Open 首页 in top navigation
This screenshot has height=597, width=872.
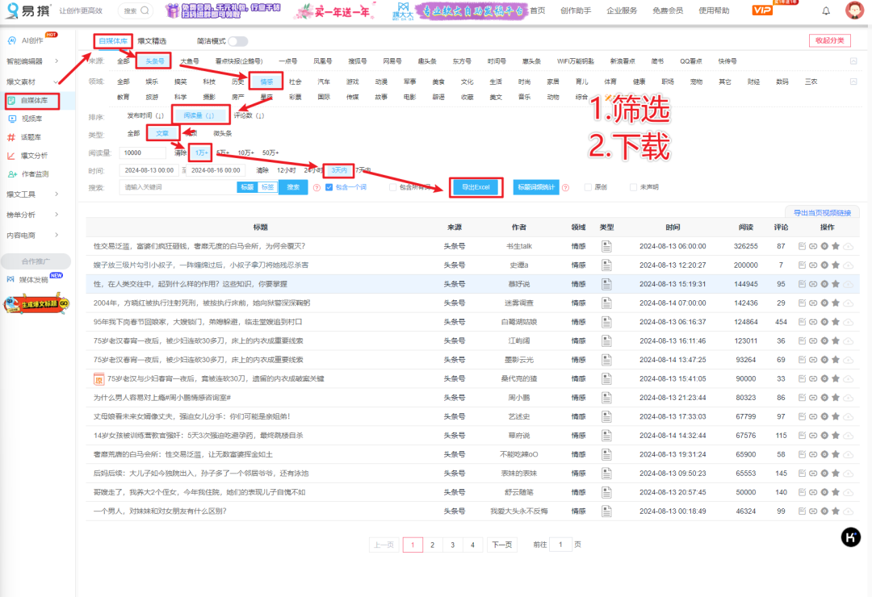tap(537, 10)
